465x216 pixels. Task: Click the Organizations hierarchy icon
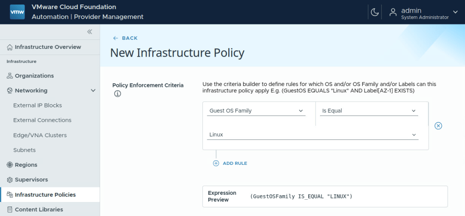point(10,76)
